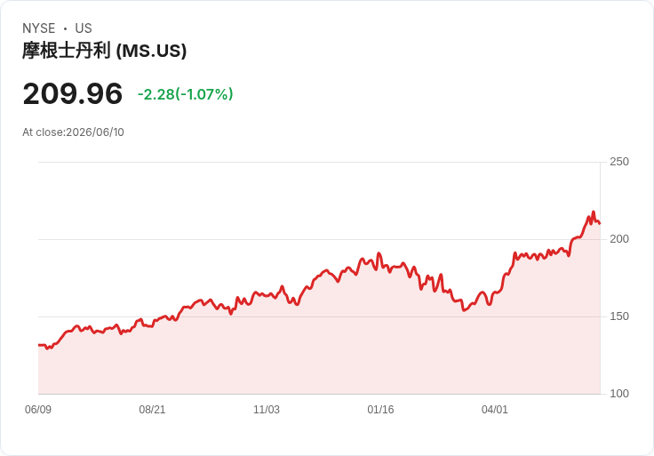Click the March trough on the price line
Screen dimensions: 654x456
[x=463, y=310]
